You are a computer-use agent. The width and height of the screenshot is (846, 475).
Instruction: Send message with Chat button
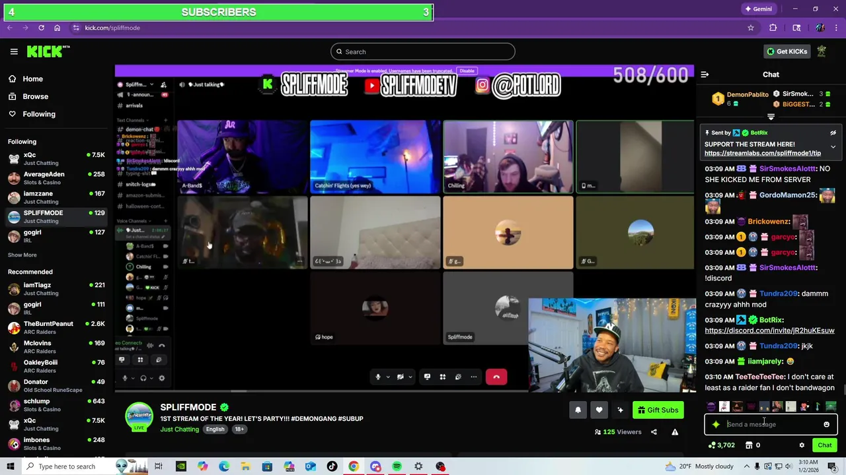(824, 445)
